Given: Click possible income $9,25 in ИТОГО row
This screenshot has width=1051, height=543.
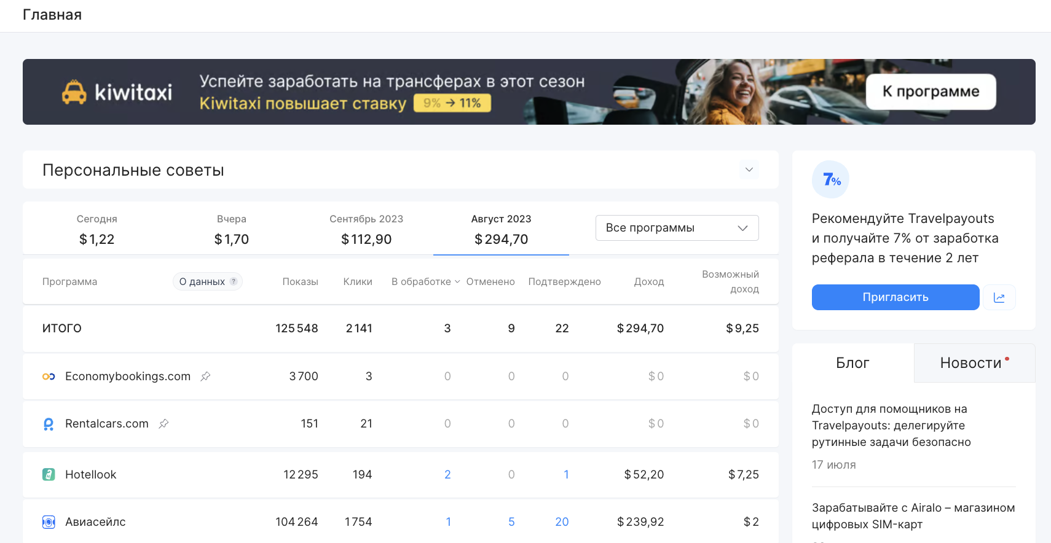Looking at the screenshot, I should coord(742,329).
